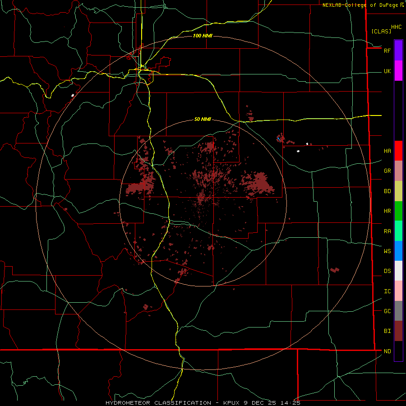Click the BD legend label

[x=388, y=191]
